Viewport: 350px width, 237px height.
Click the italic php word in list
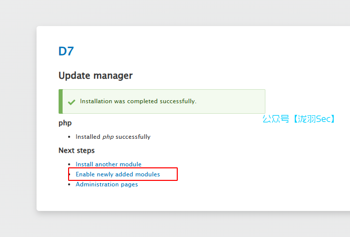(x=108, y=137)
